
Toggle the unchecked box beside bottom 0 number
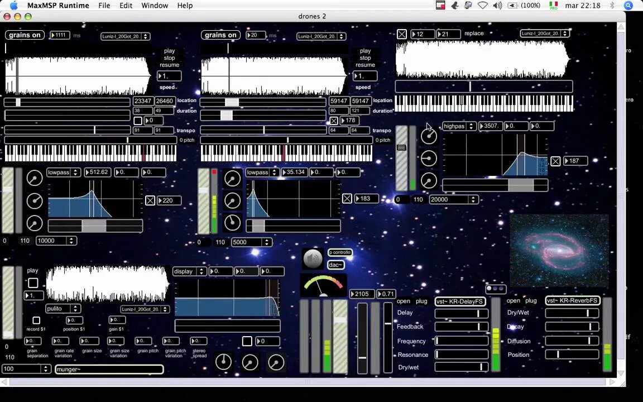(x=247, y=341)
